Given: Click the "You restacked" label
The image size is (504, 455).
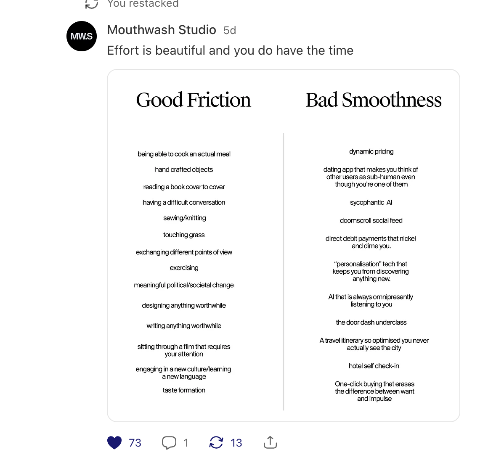Looking at the screenshot, I should [x=143, y=4].
